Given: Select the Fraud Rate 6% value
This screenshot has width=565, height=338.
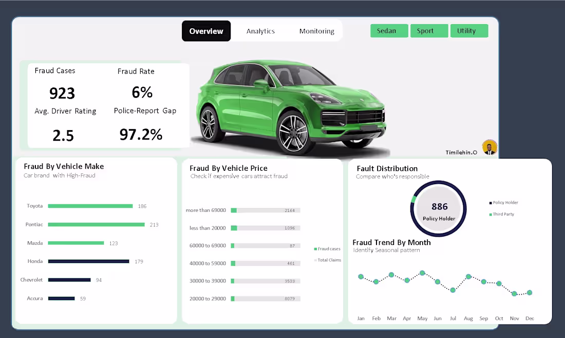Looking at the screenshot, I should [142, 93].
